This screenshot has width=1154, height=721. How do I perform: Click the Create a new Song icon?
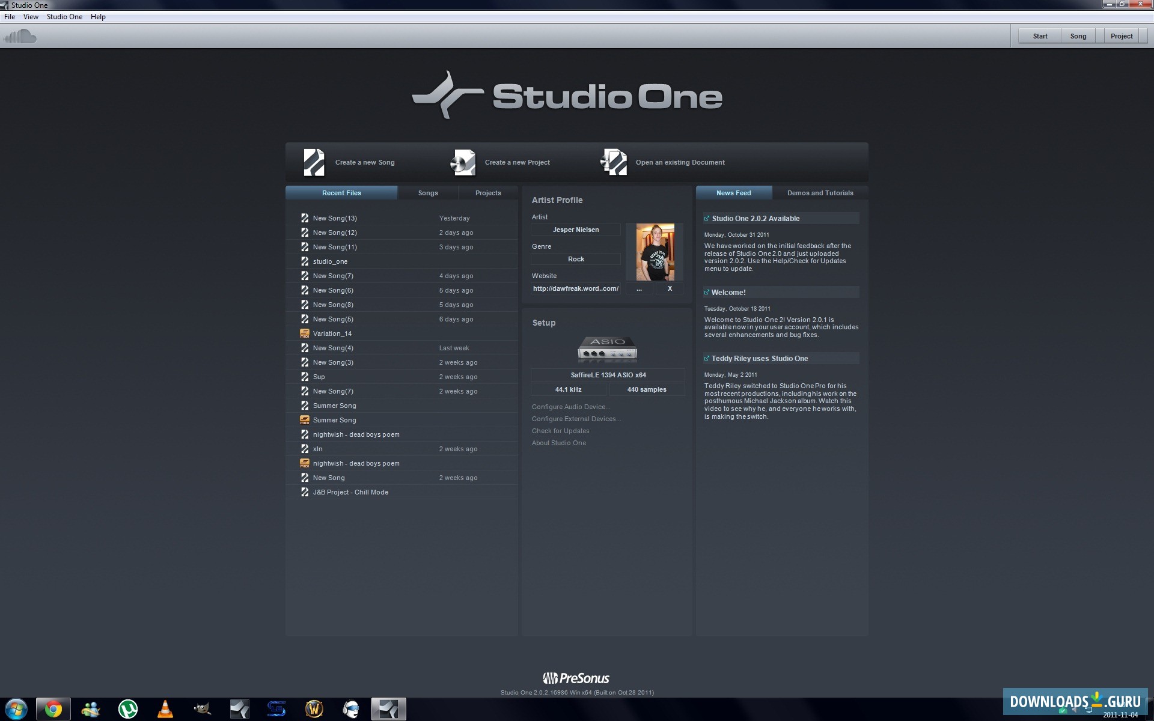pyautogui.click(x=314, y=162)
